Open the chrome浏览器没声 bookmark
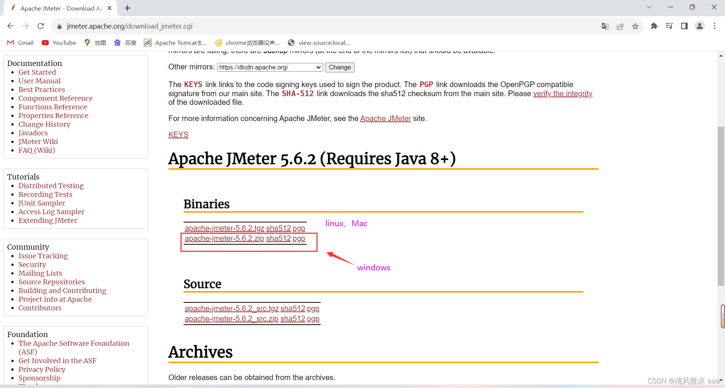Image resolution: width=725 pixels, height=388 pixels. click(247, 43)
